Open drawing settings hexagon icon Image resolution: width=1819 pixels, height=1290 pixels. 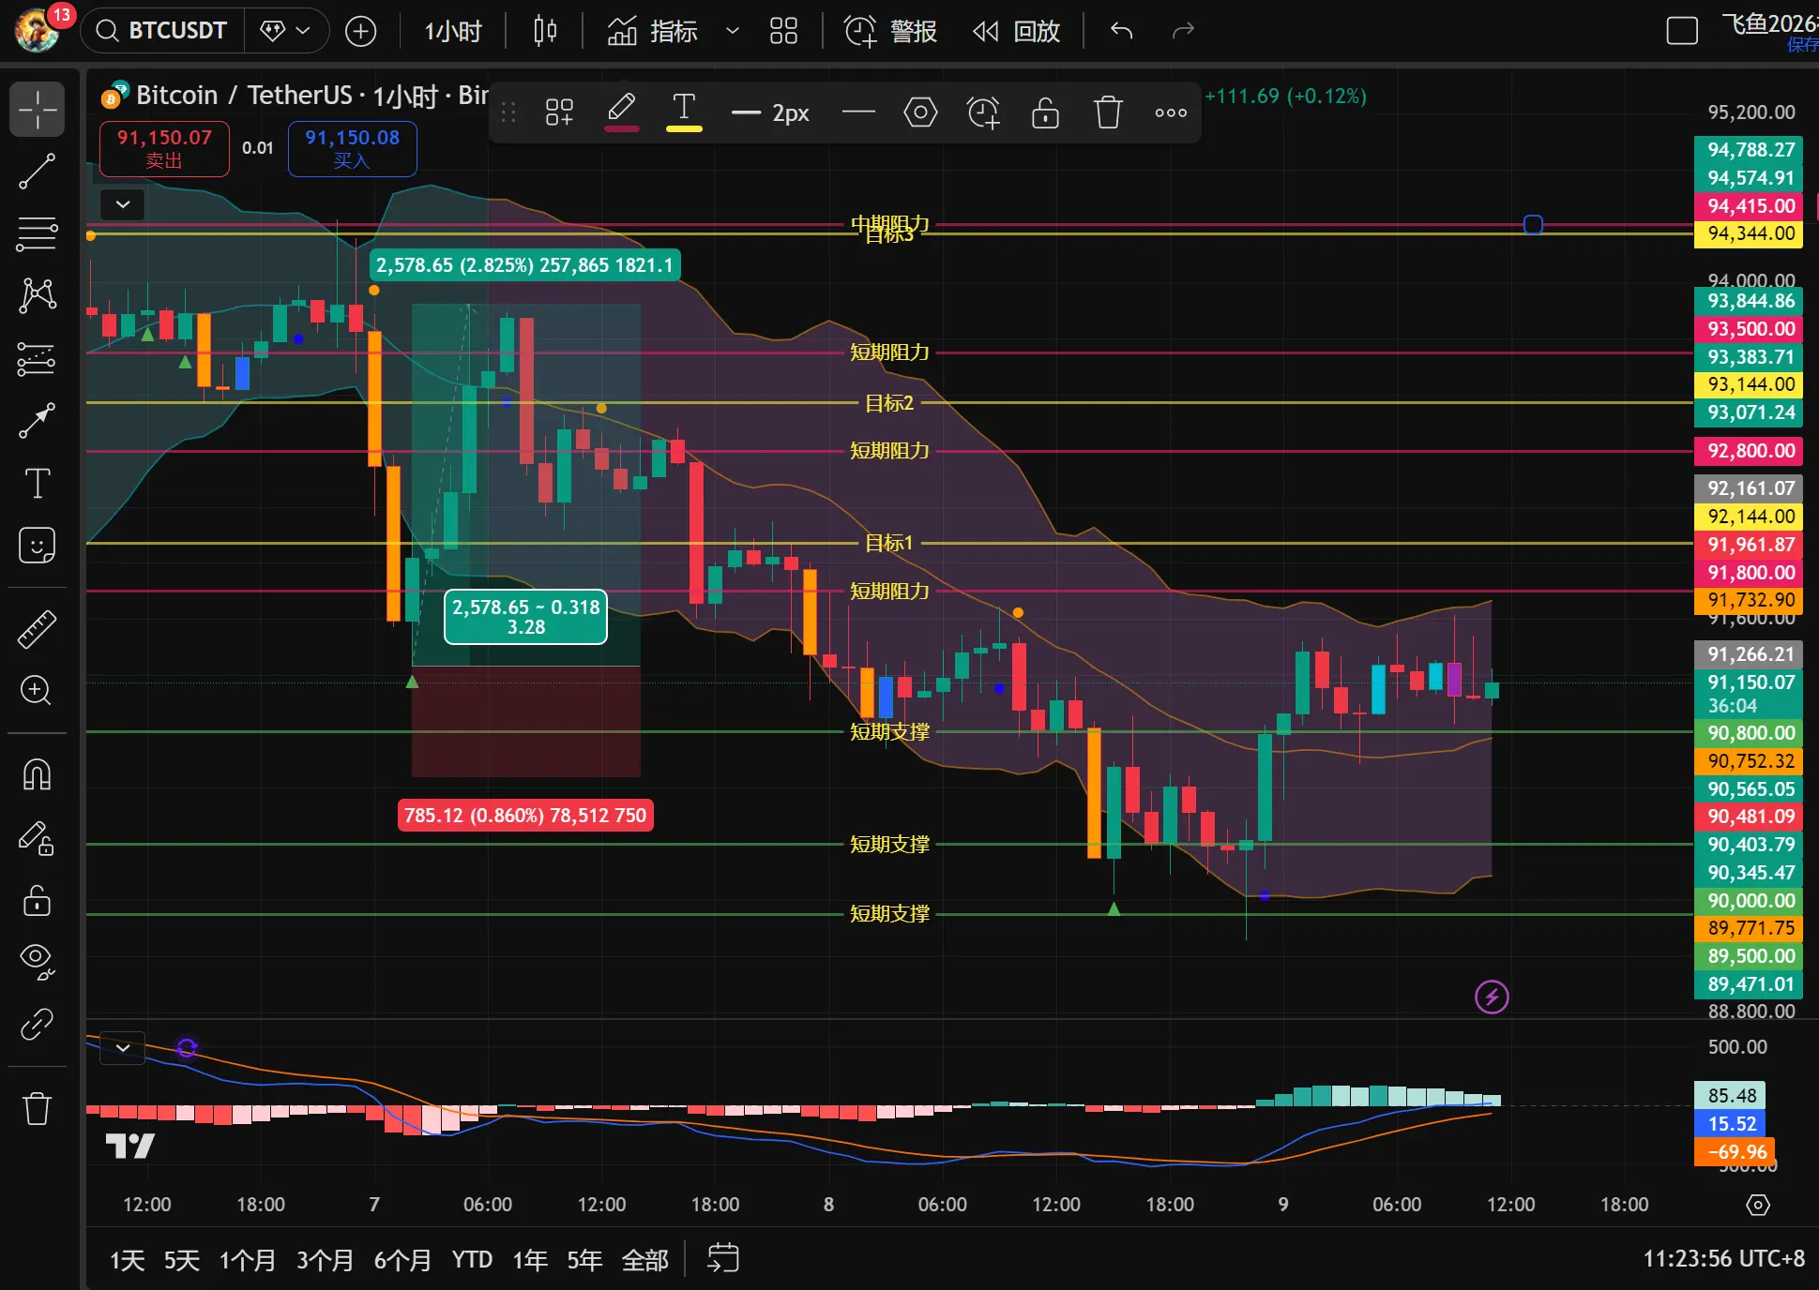tap(920, 112)
